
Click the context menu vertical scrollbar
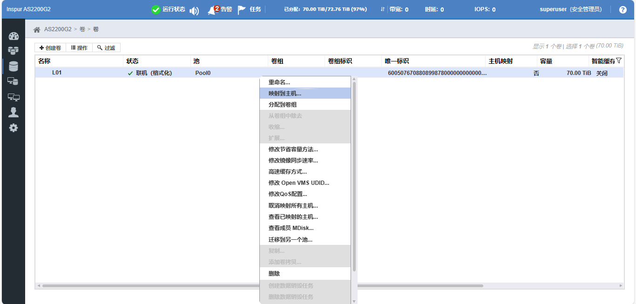click(354, 177)
